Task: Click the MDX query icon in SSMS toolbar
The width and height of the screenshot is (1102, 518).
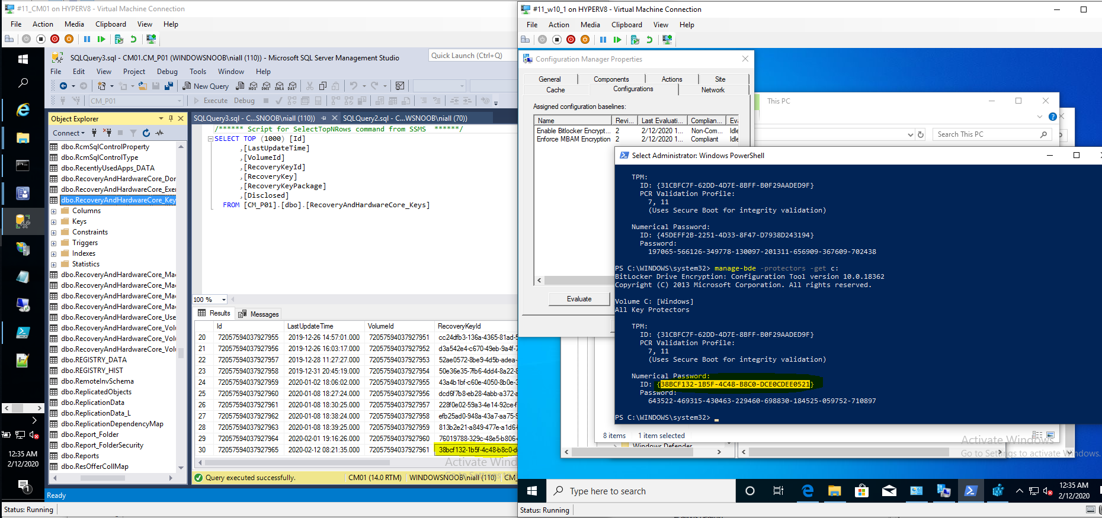Action: click(253, 86)
